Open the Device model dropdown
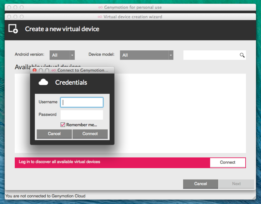 [x=146, y=55]
